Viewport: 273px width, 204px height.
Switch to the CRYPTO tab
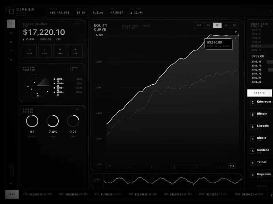[259, 93]
